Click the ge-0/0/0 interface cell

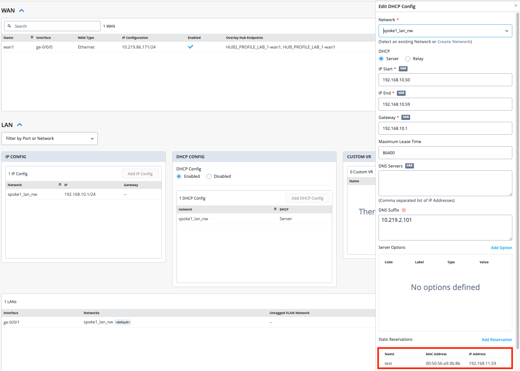point(44,47)
